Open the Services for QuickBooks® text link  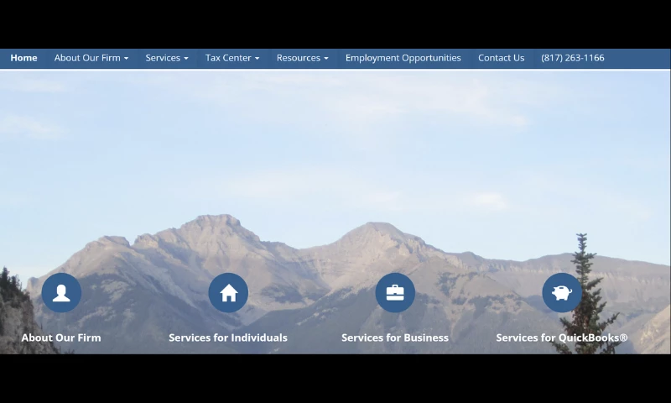pyautogui.click(x=562, y=338)
